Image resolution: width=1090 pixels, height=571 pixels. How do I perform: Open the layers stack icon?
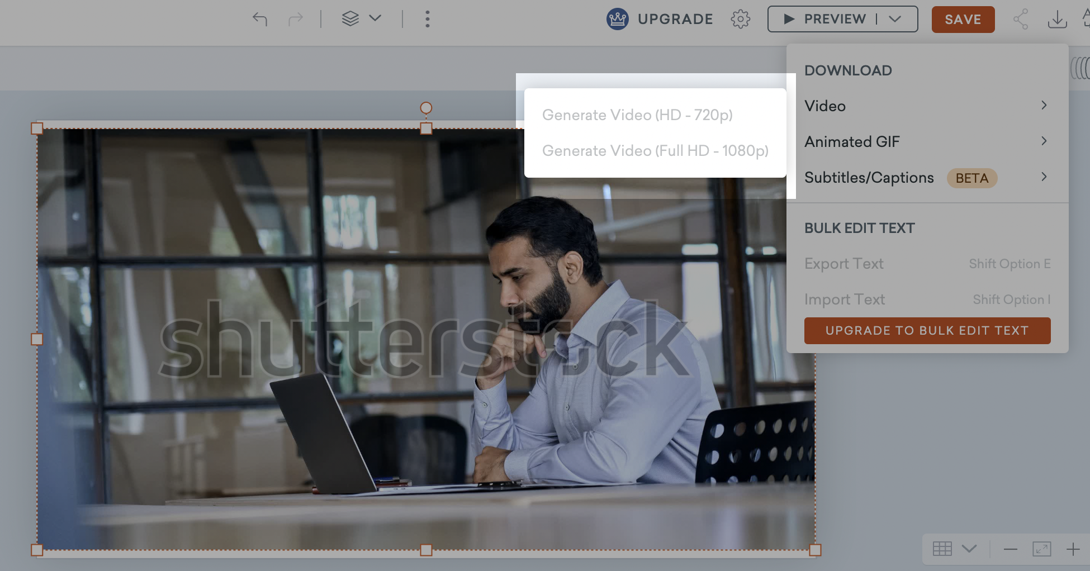[350, 19]
